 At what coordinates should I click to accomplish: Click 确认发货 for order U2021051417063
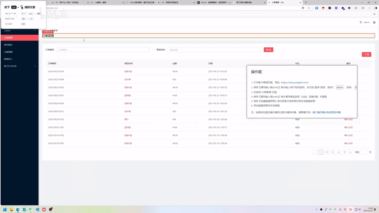(349, 135)
